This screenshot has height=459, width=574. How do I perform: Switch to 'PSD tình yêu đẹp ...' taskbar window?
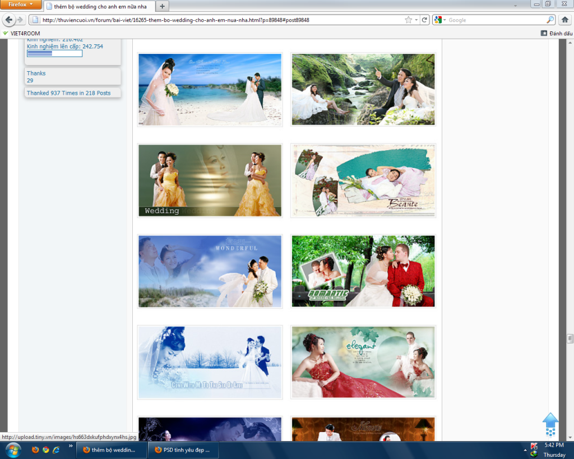pos(183,450)
